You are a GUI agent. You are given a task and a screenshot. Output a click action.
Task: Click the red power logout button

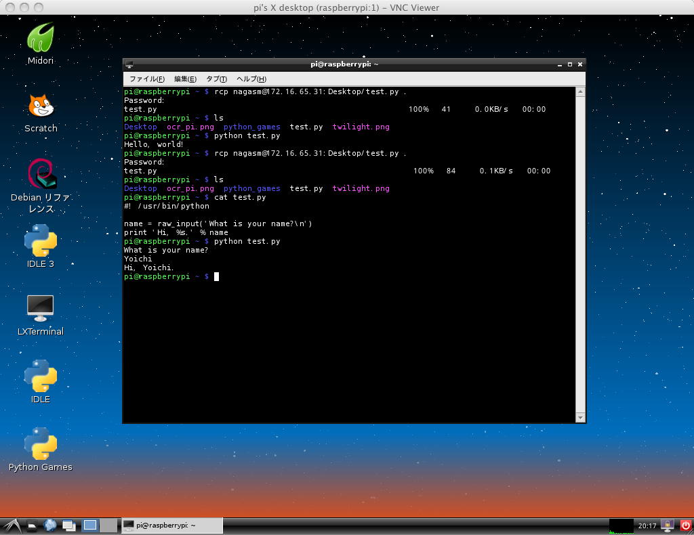click(685, 525)
